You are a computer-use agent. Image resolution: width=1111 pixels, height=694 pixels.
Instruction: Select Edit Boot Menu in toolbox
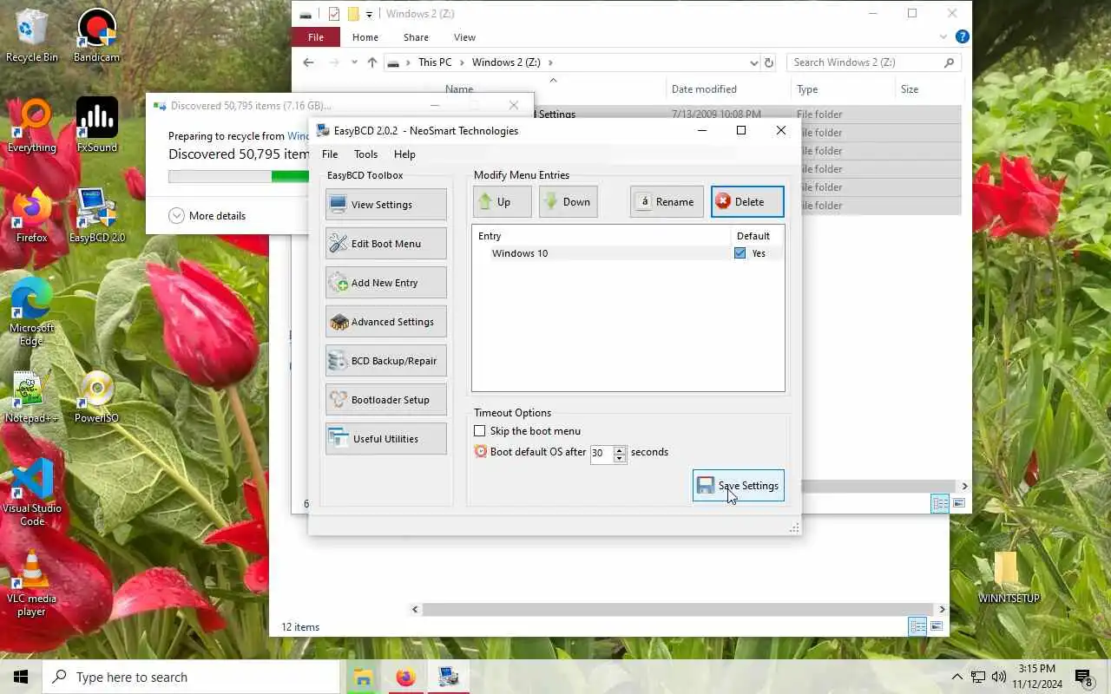(x=386, y=244)
